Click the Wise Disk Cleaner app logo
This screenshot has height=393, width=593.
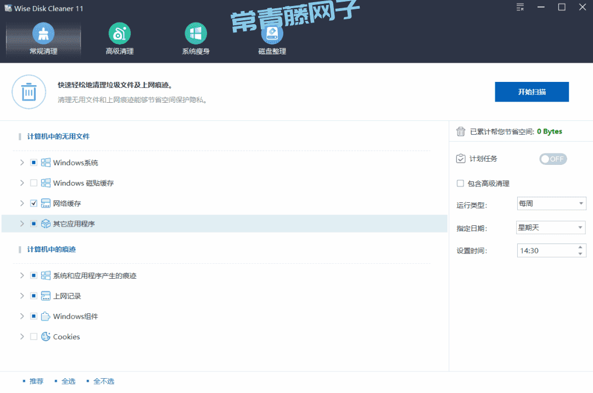(x=8, y=8)
